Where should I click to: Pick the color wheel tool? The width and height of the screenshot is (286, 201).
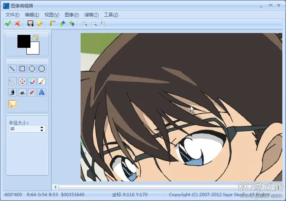(32, 81)
